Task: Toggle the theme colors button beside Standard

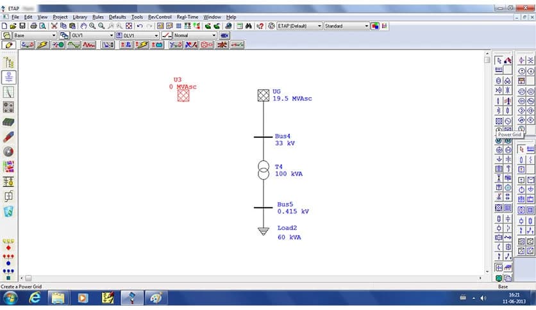Action: tap(375, 26)
